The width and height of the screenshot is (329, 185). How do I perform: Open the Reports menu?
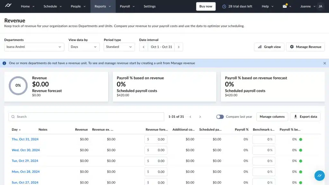tap(102, 6)
